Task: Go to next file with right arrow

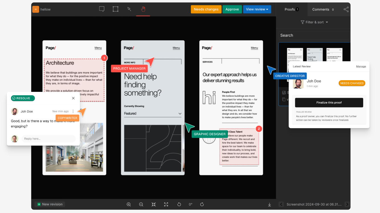Action: 347,204
